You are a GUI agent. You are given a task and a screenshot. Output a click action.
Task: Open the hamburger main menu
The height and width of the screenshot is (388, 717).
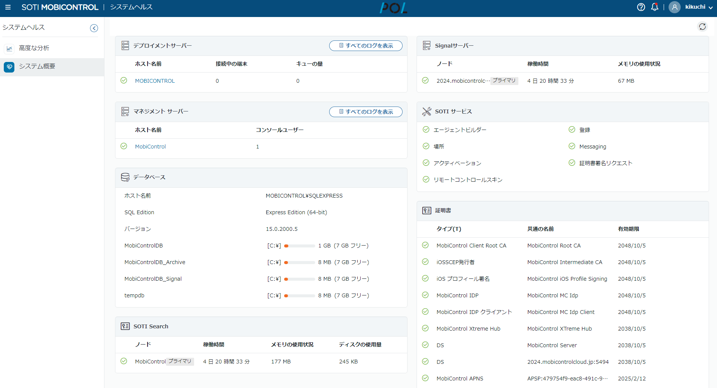pyautogui.click(x=8, y=7)
